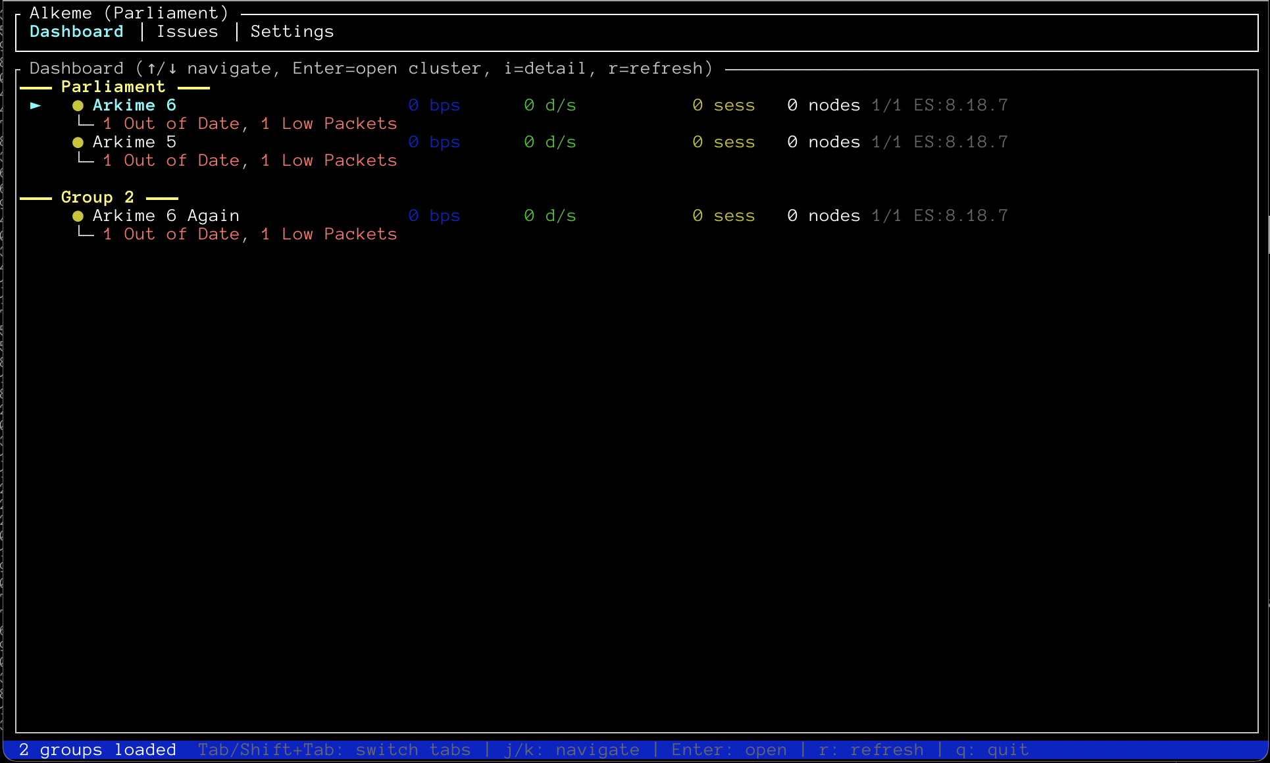Click the tree branch icon under Arkime 5
1270x763 pixels.
(86, 159)
